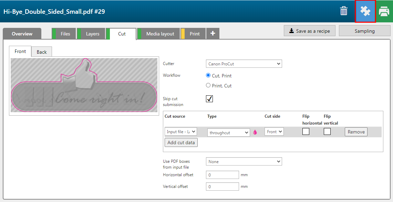Viewport: 393px width, 202px height.
Task: Enable the Flip horizontal checkbox
Action: click(306, 131)
